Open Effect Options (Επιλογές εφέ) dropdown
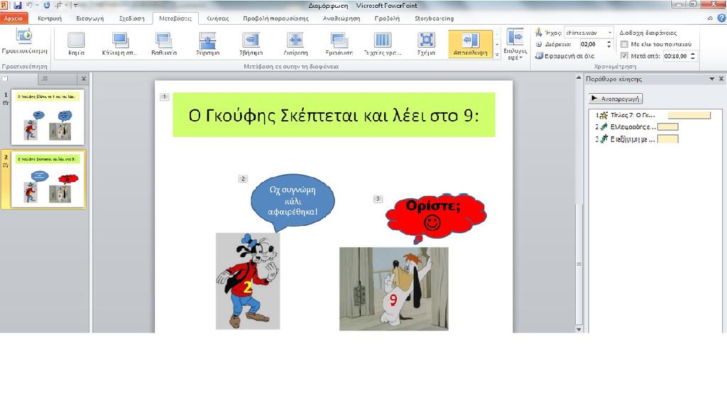Image resolution: width=727 pixels, height=405 pixels. (515, 45)
